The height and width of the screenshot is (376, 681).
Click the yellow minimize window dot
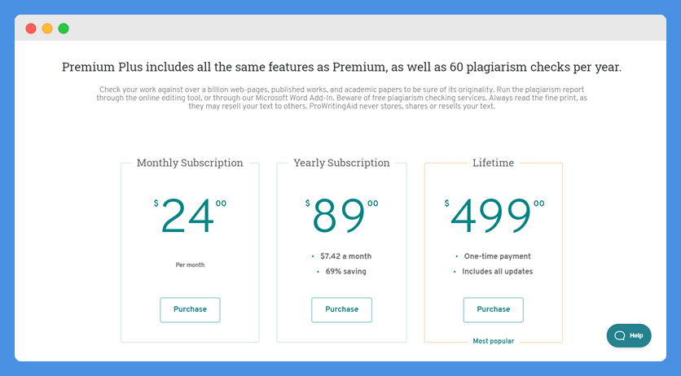(47, 28)
